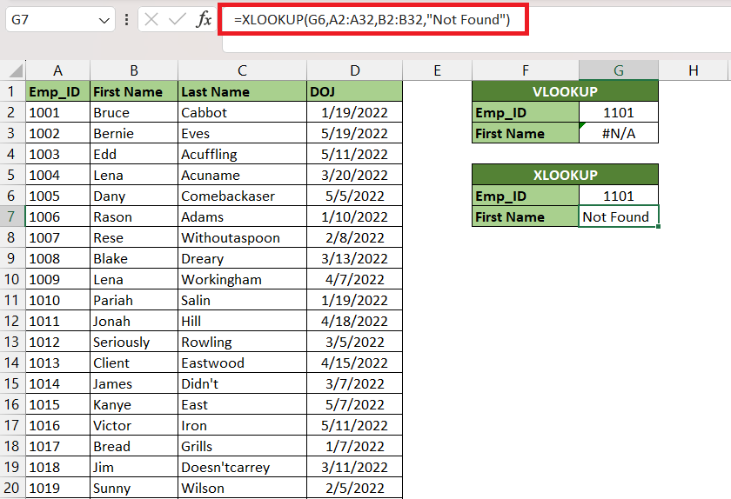Screen dimensions: 731x499
Task: Select the green XLOOKUP header cell
Action: coord(565,175)
